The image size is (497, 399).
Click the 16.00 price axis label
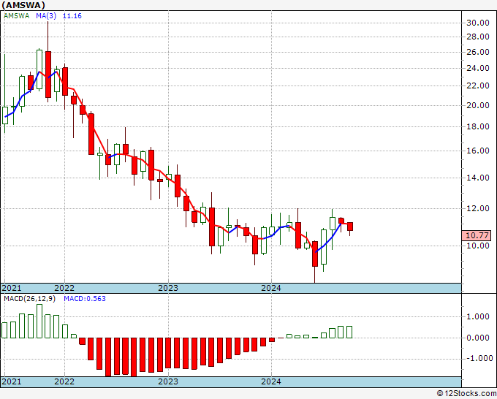[x=478, y=151]
